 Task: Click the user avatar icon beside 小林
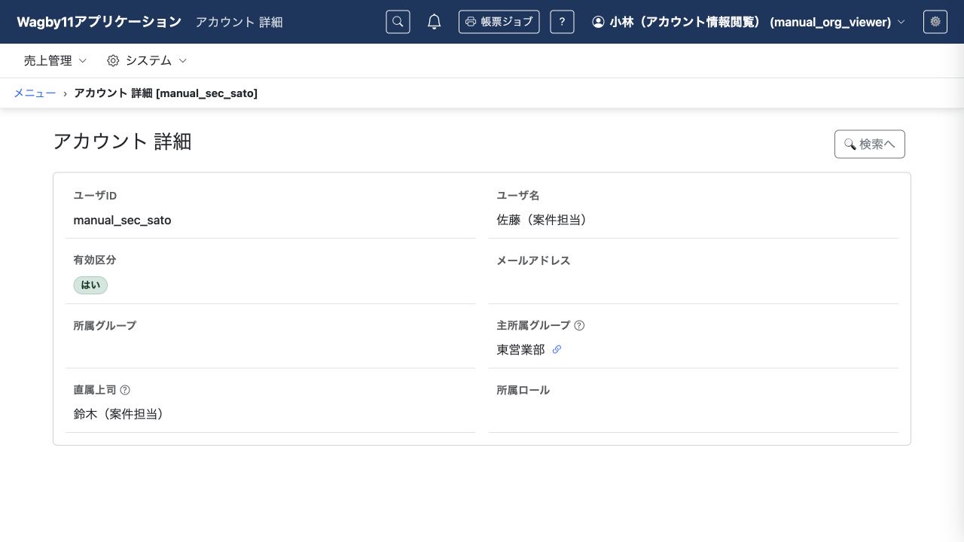[x=598, y=22]
